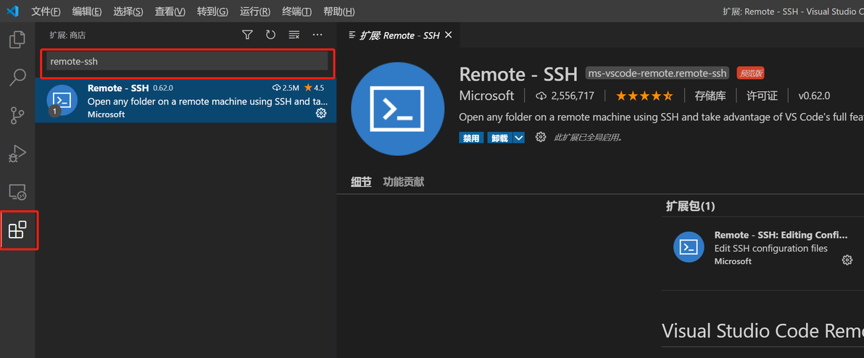Select Remote - SSH in the extensions list
The width and height of the screenshot is (864, 358).
click(186, 100)
